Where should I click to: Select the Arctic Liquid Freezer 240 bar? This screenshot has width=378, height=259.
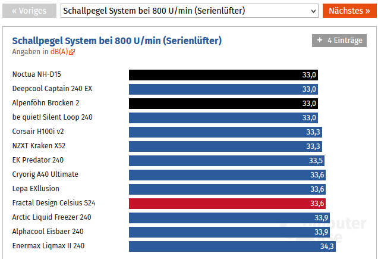[x=229, y=218]
